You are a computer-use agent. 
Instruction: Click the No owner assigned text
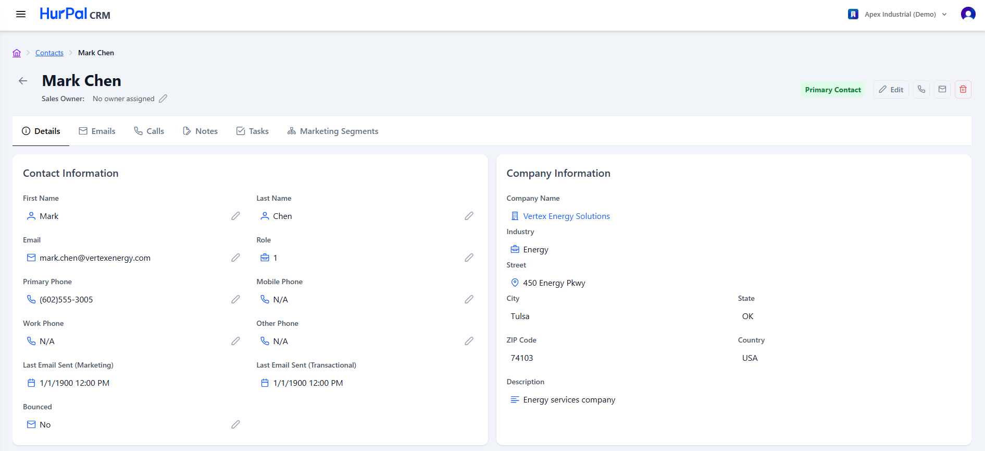click(123, 99)
